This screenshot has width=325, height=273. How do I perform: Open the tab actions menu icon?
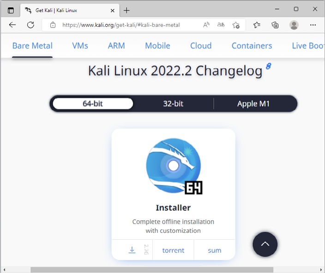click(x=11, y=10)
